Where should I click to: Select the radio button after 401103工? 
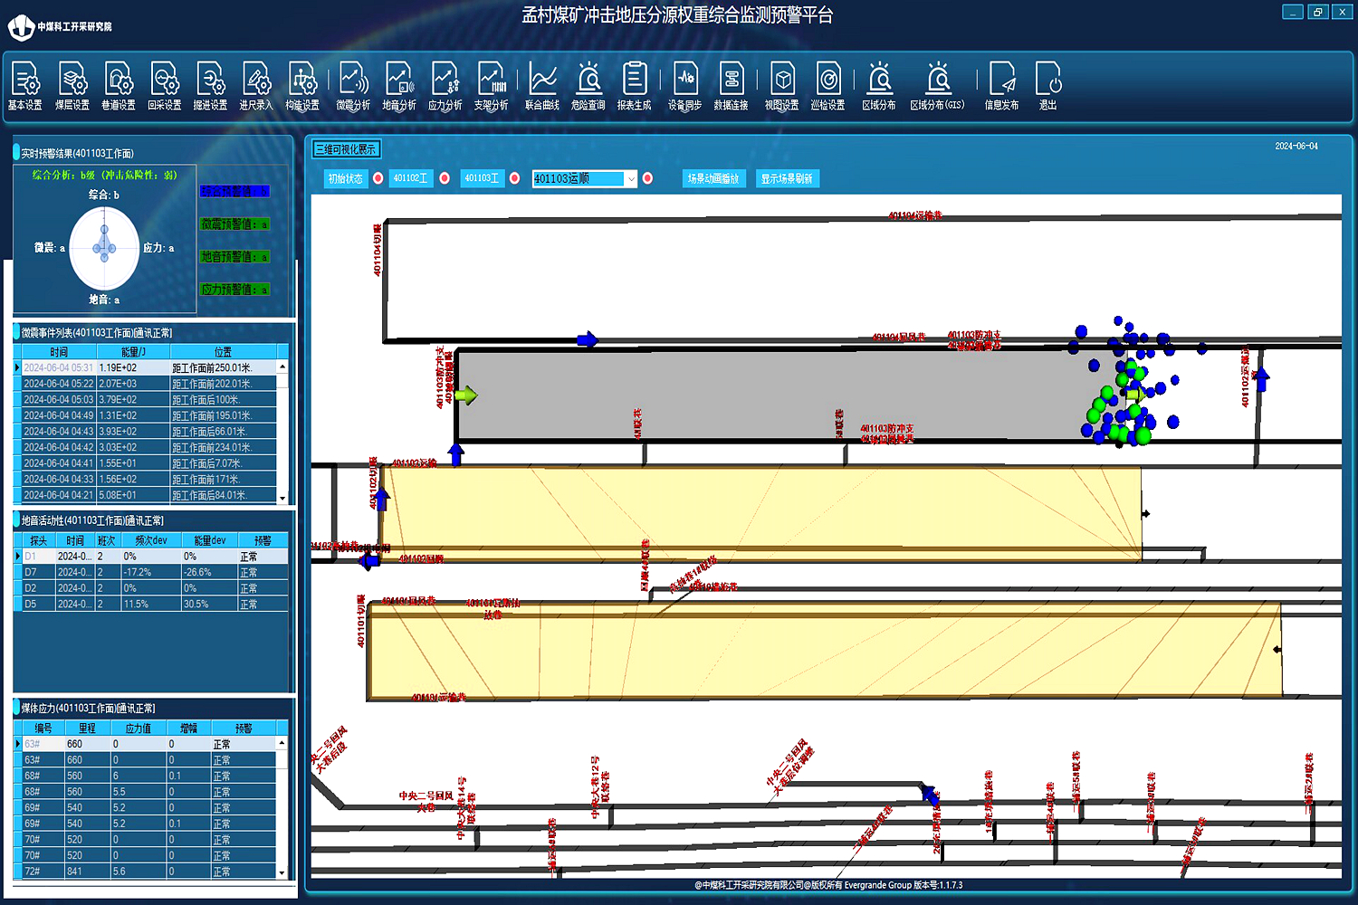tap(514, 178)
